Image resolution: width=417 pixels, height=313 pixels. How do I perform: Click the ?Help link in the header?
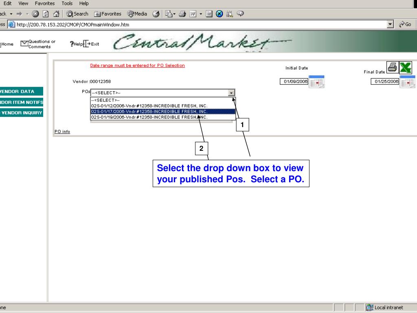pyautogui.click(x=76, y=44)
